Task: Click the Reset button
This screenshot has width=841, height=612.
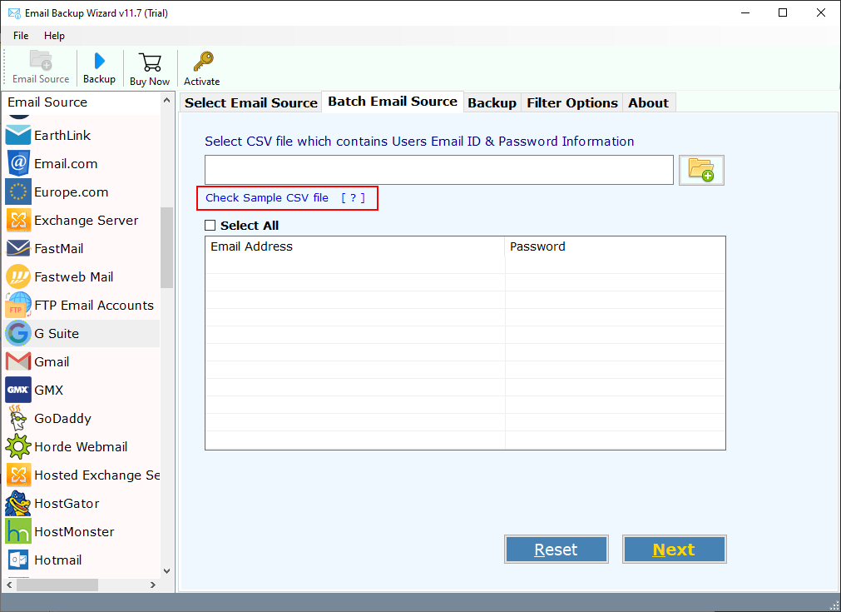Action: 557,550
